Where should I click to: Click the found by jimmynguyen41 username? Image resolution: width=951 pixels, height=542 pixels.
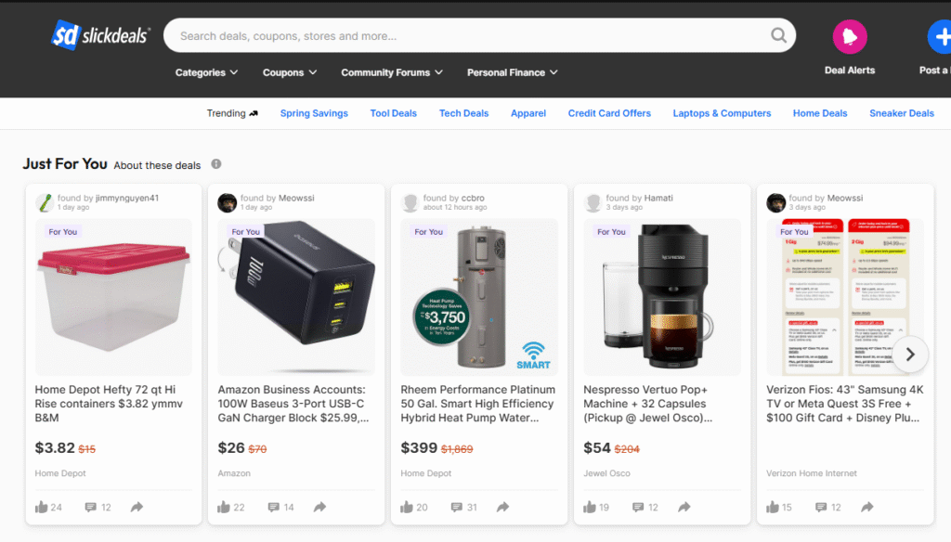[x=126, y=199]
